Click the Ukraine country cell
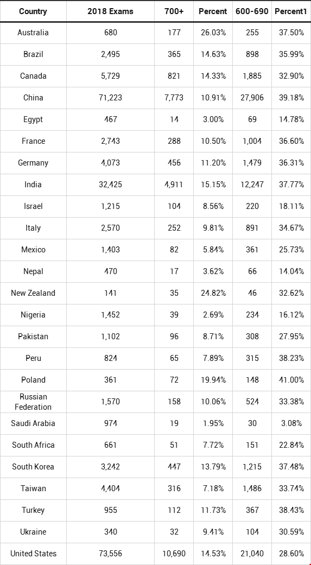The height and width of the screenshot is (565, 311). pos(33,532)
